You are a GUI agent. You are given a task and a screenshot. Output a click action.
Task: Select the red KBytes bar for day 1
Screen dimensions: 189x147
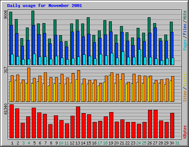coord(11,121)
